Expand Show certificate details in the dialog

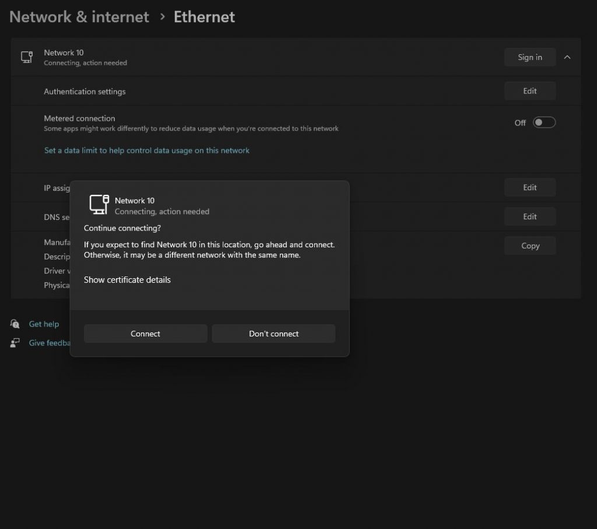click(127, 280)
